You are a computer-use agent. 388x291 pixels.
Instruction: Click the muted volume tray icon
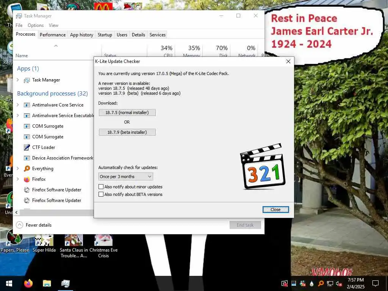tap(339, 283)
